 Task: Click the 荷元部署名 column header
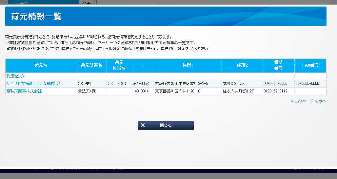click(91, 65)
